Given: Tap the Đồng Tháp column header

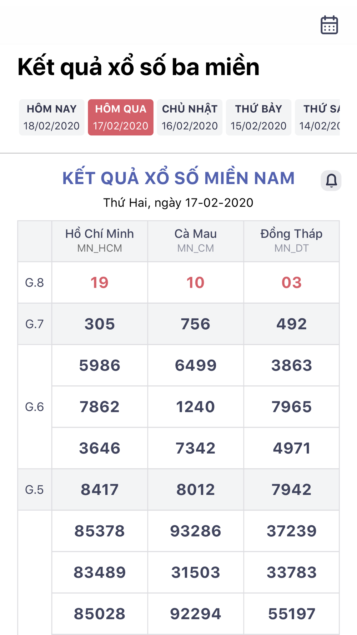Looking at the screenshot, I should click(x=292, y=241).
